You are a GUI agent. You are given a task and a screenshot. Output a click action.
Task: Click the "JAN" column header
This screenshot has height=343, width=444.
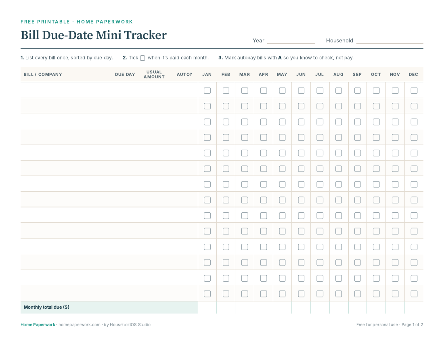point(207,74)
